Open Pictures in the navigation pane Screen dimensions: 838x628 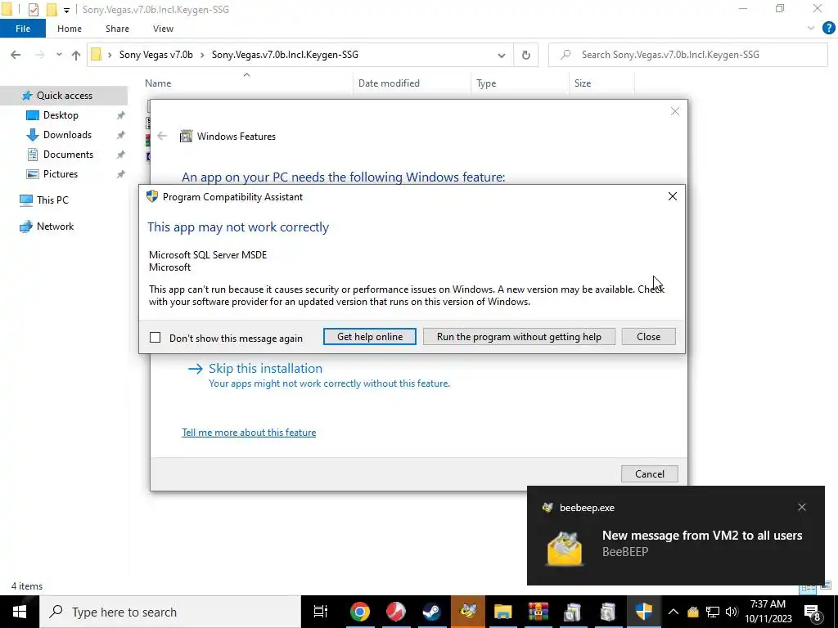[x=61, y=174]
